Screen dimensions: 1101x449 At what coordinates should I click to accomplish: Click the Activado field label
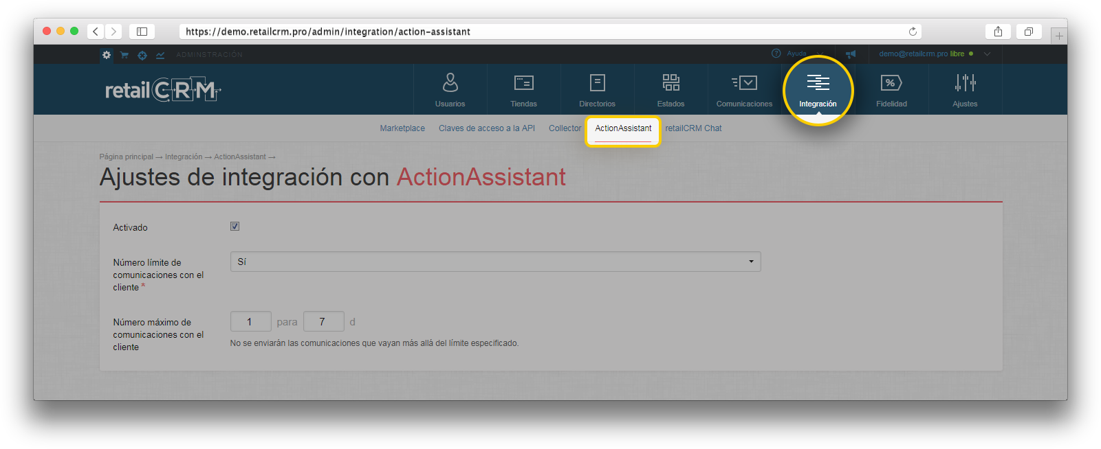pos(130,228)
